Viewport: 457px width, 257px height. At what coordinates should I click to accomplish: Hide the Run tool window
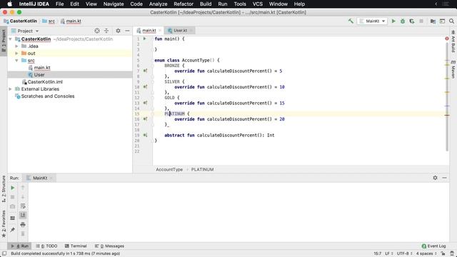tap(444, 178)
